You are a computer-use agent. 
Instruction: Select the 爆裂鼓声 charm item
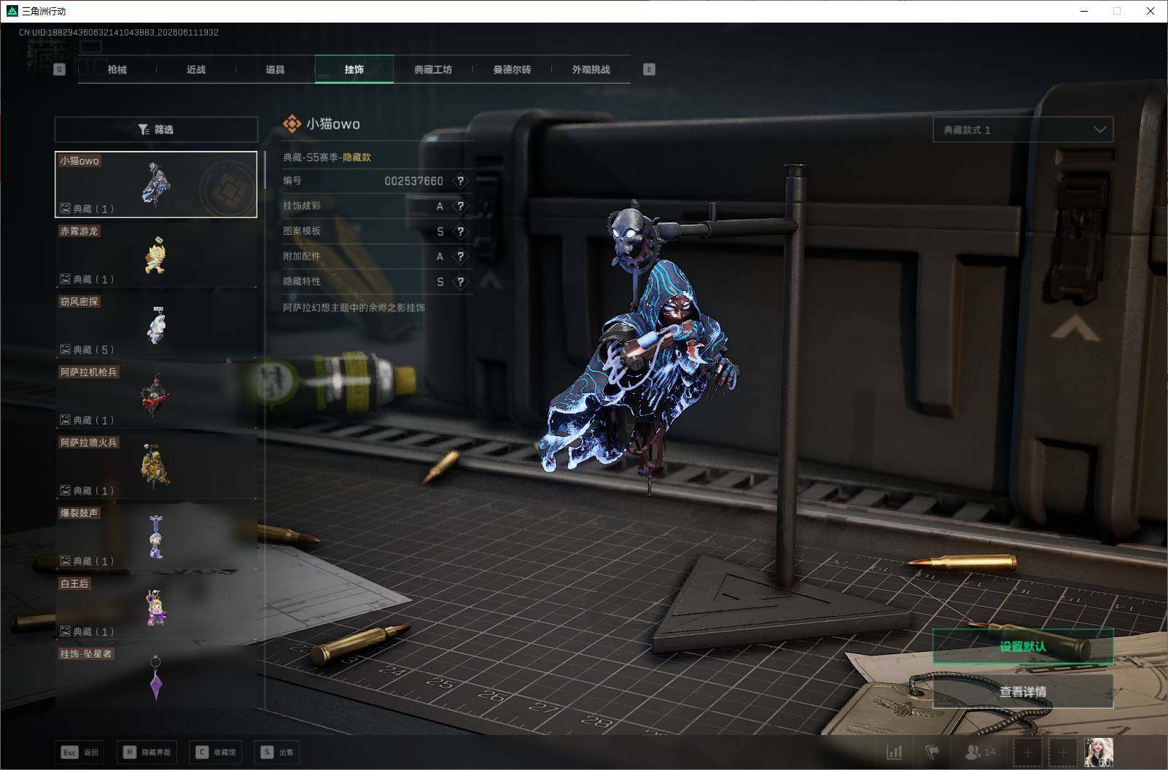point(156,537)
